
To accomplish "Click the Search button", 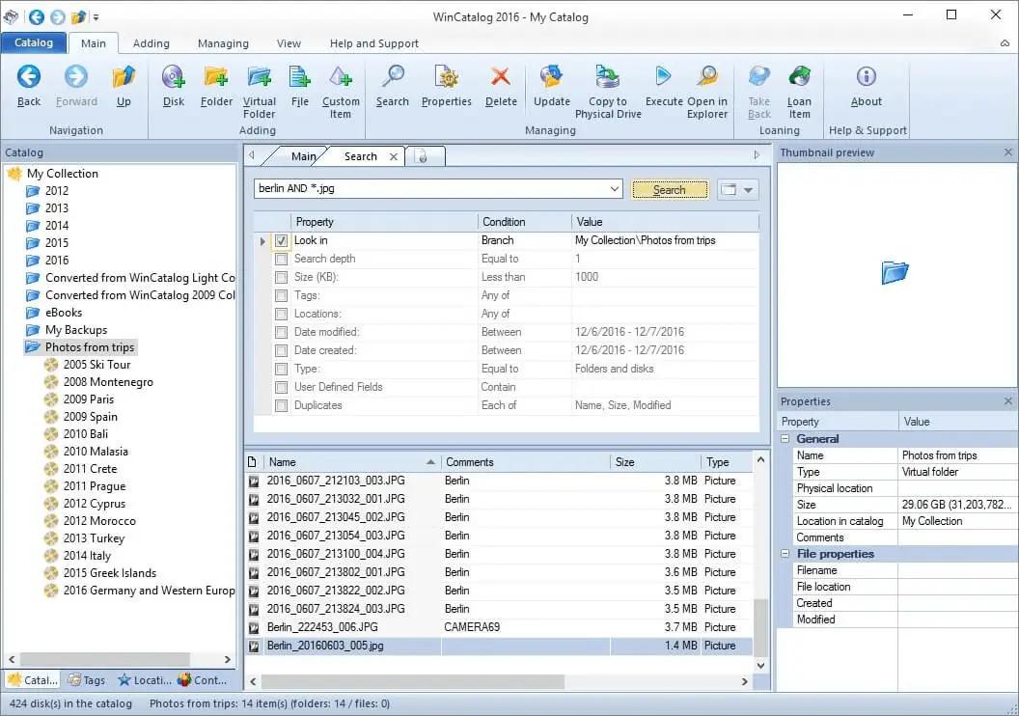I will 669,189.
